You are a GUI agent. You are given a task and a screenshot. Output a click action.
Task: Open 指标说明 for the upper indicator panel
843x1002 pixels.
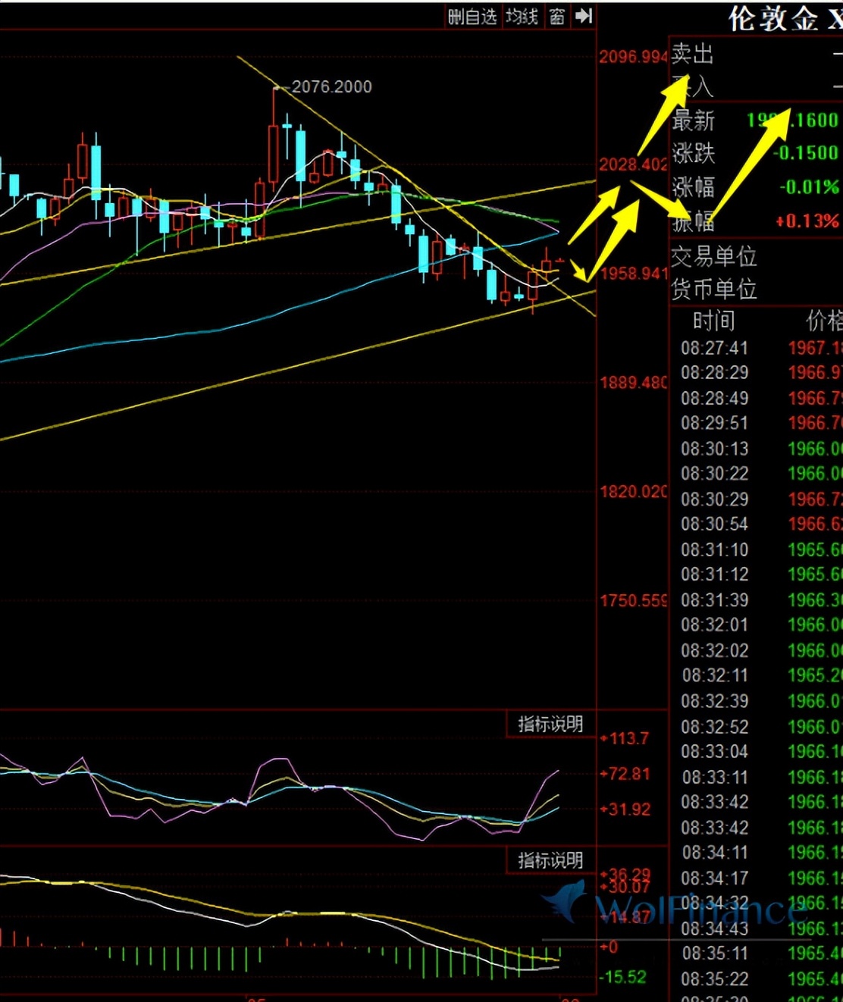tap(550, 724)
